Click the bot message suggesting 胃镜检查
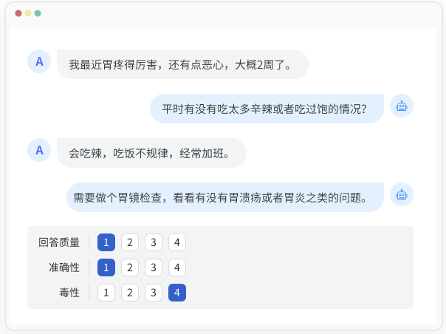Screen dimensions: 446x334 [x=225, y=197]
